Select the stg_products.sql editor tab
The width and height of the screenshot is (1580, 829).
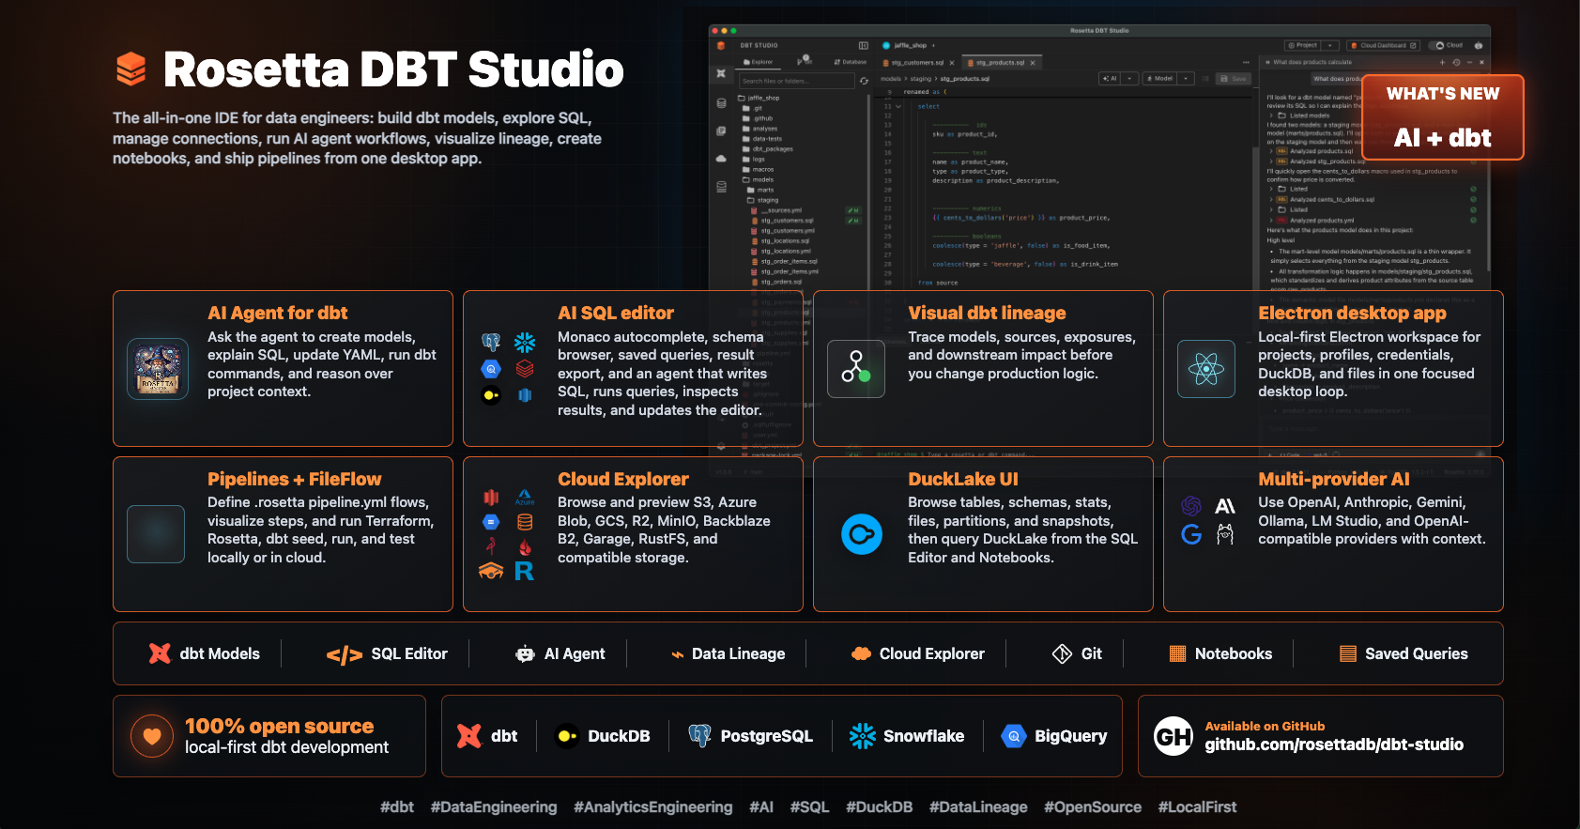pyautogui.click(x=1002, y=63)
